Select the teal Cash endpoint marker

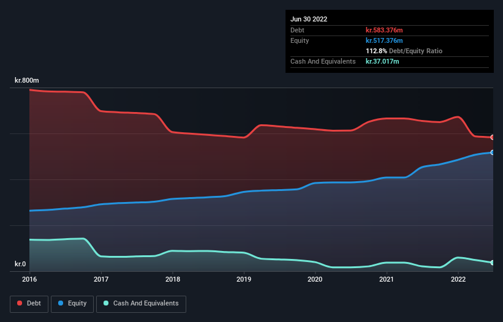click(493, 263)
